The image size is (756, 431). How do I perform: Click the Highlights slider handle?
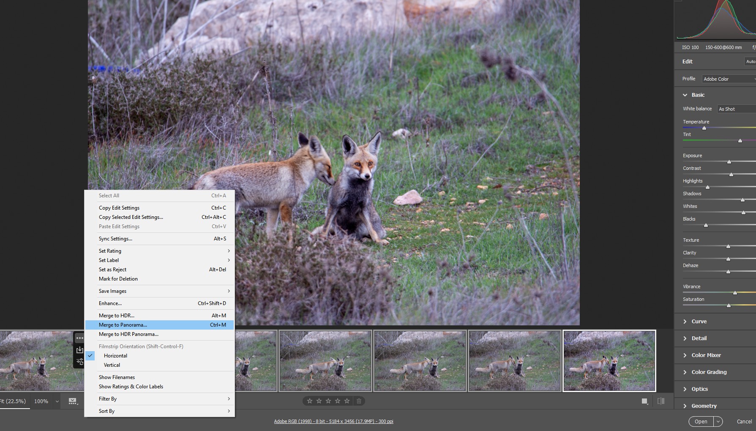tap(707, 187)
